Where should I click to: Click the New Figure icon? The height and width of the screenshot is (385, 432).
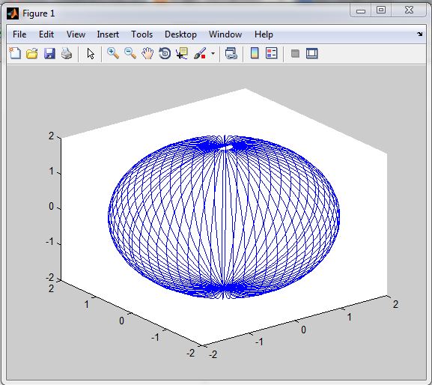(x=15, y=53)
